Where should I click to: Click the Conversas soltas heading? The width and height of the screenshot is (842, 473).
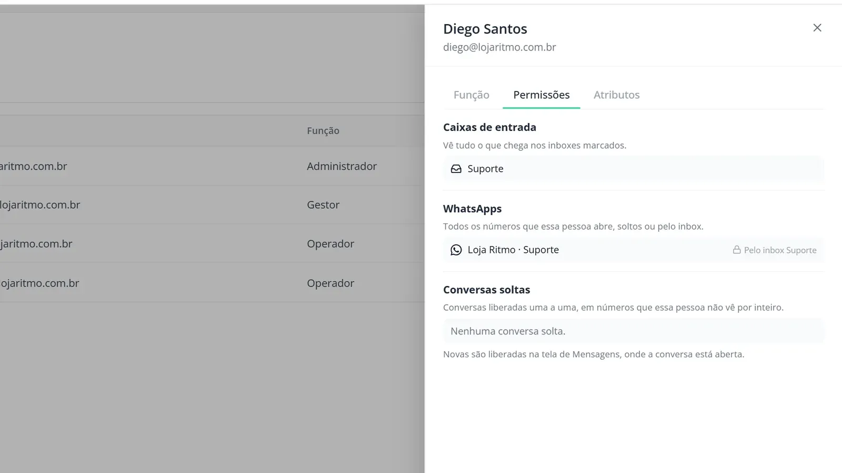click(487, 290)
